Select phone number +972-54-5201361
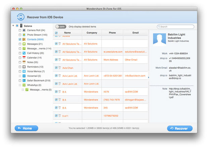208x148 pixels. pyautogui.click(x=113, y=76)
